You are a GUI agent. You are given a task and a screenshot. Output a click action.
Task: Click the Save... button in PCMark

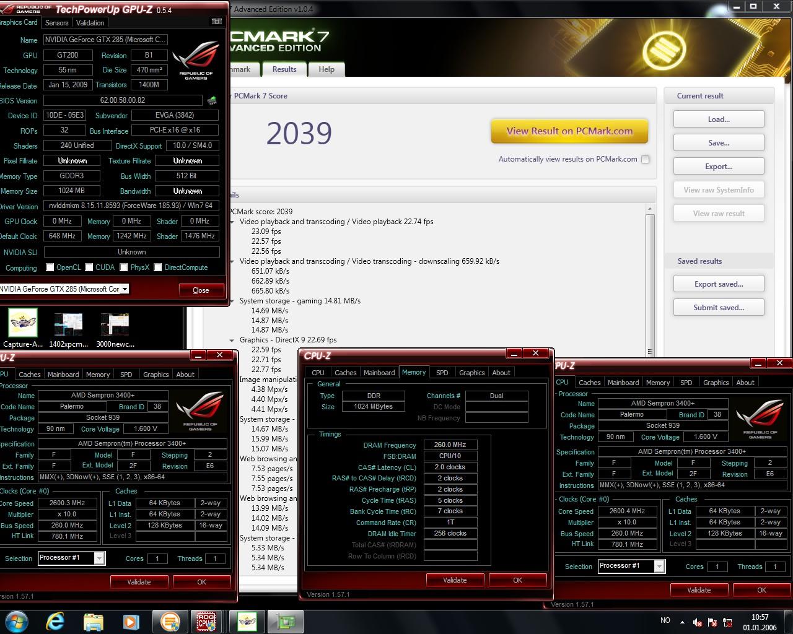pos(719,143)
